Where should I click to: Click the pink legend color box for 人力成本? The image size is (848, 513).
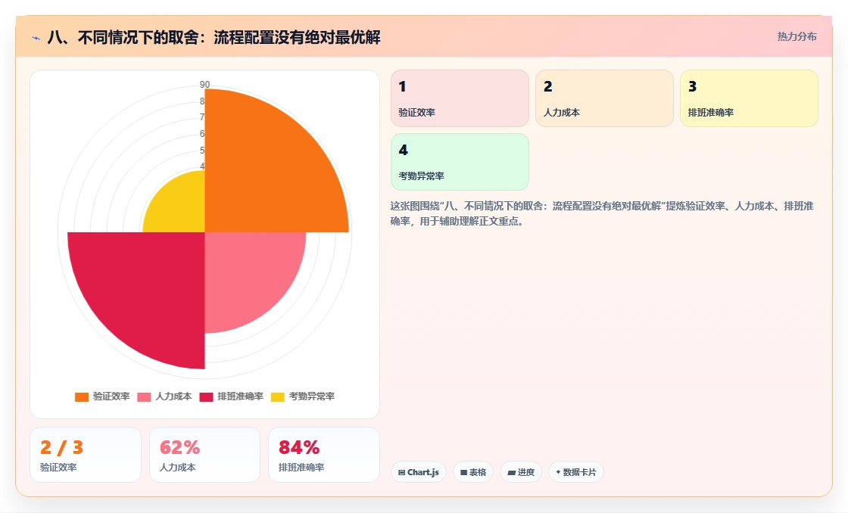click(145, 396)
